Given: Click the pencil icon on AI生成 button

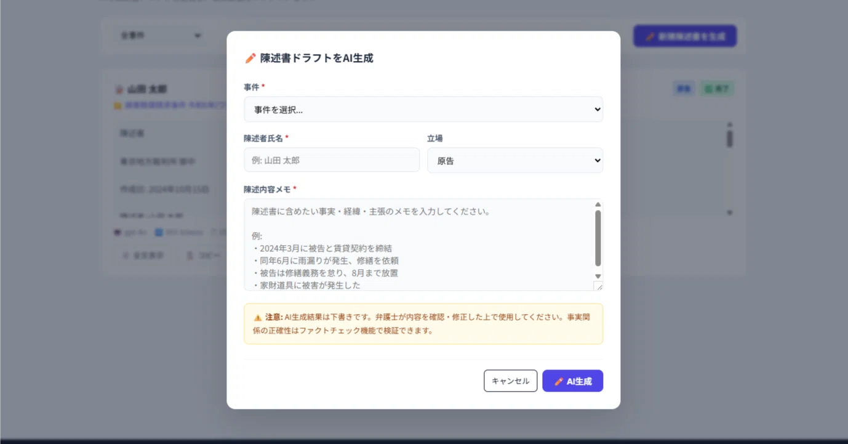Looking at the screenshot, I should 559,381.
